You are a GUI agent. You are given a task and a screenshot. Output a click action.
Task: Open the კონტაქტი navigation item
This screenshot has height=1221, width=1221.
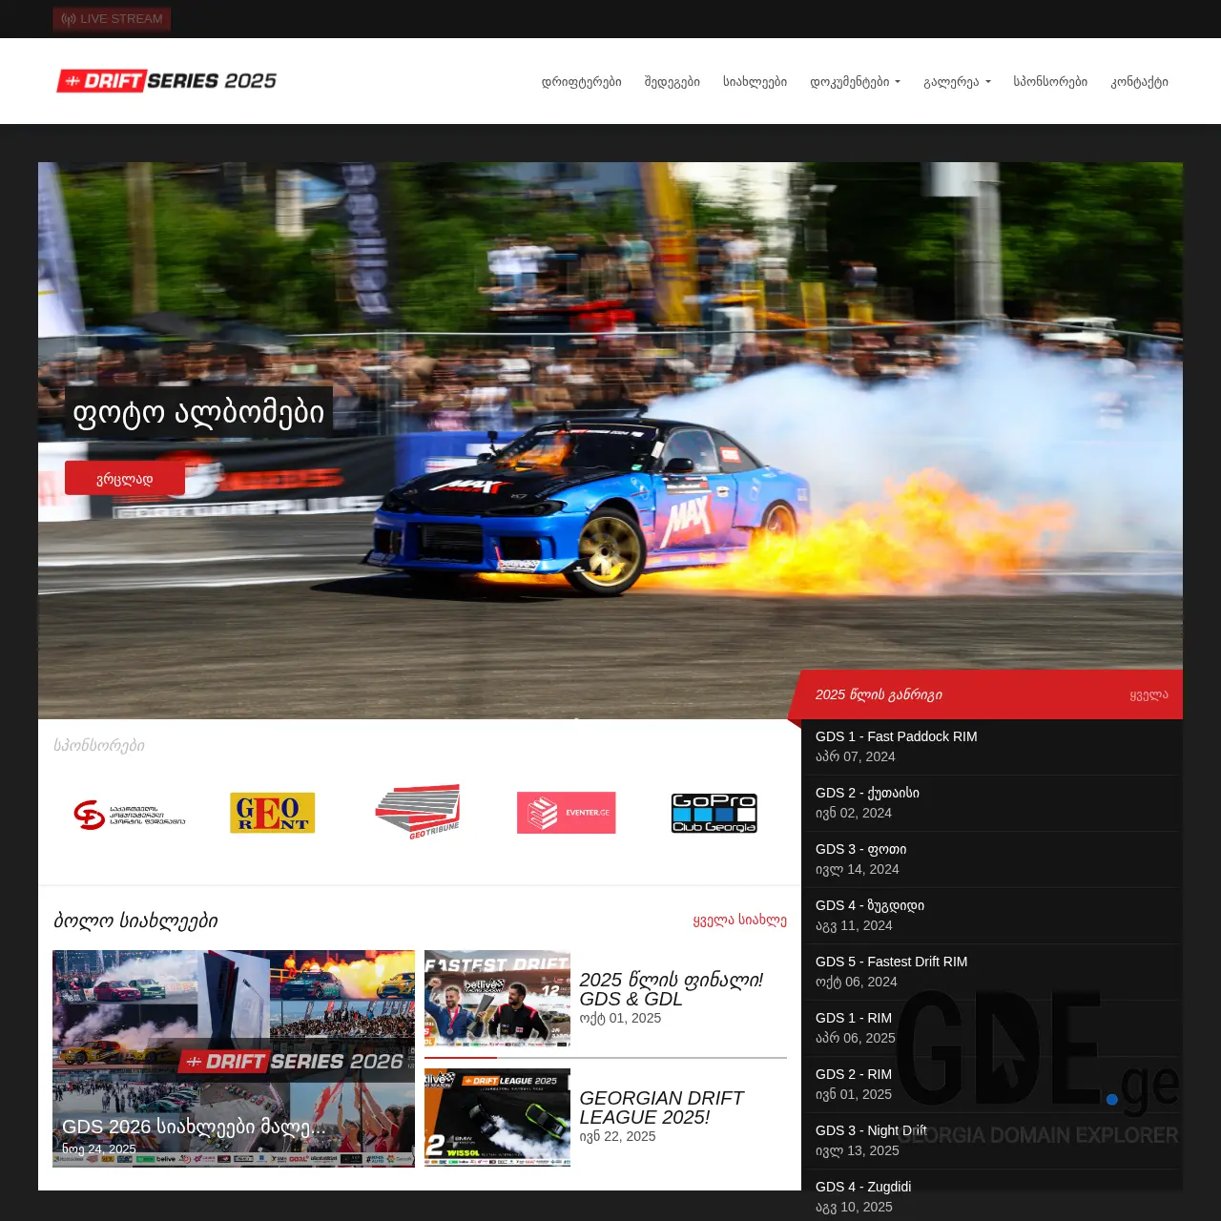tap(1141, 81)
